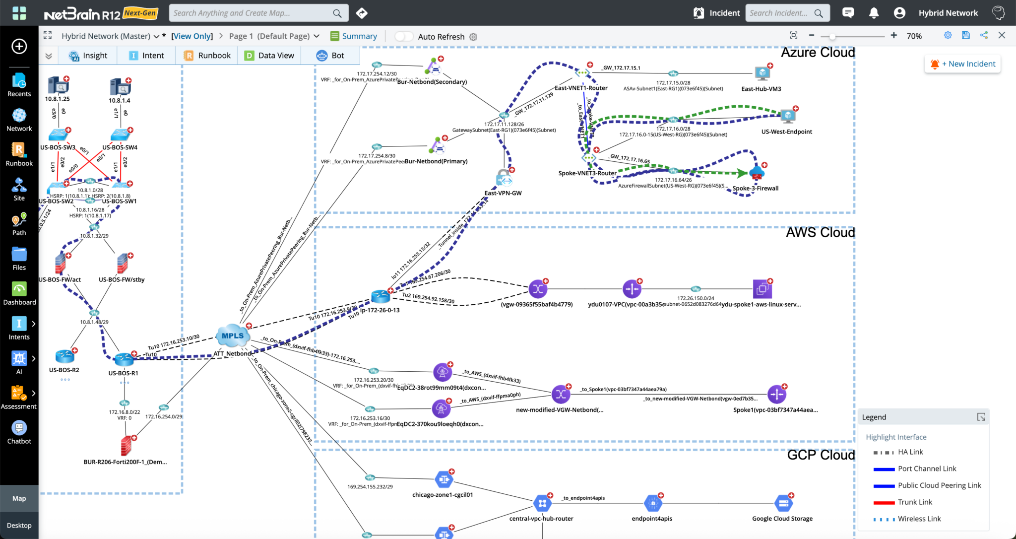
Task: Close the map with the X button
Action: pos(1002,35)
